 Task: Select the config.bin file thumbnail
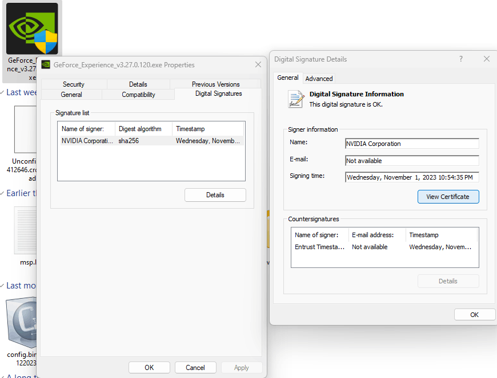(x=22, y=323)
